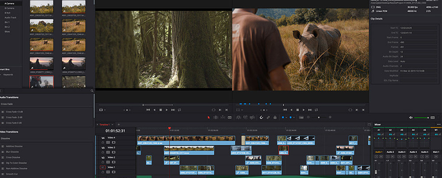Move the Audio 1 mixer fader
Viewport: 442px width, 178px height.
[x=376, y=172]
